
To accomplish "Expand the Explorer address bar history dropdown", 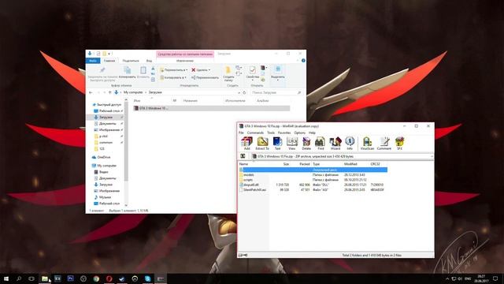I will pyautogui.click(x=239, y=92).
